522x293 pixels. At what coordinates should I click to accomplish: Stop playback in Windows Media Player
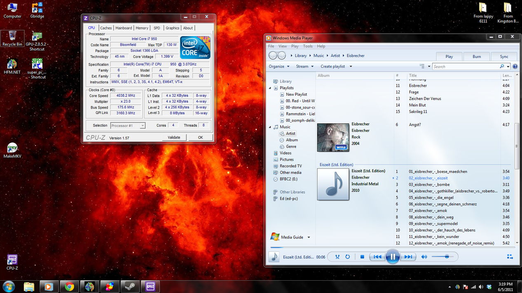(362, 257)
